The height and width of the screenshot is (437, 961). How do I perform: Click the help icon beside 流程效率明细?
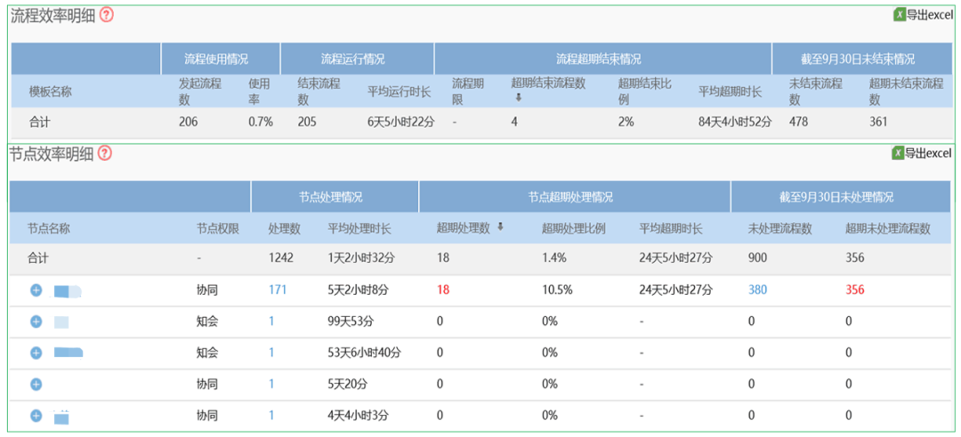[x=107, y=15]
